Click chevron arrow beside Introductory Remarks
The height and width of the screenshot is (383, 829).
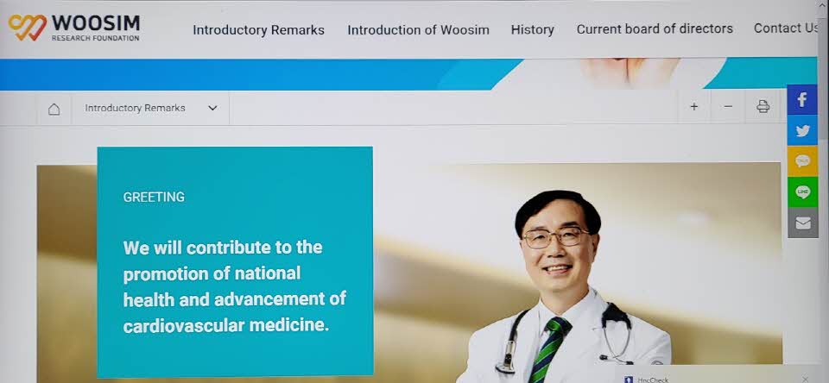212,109
